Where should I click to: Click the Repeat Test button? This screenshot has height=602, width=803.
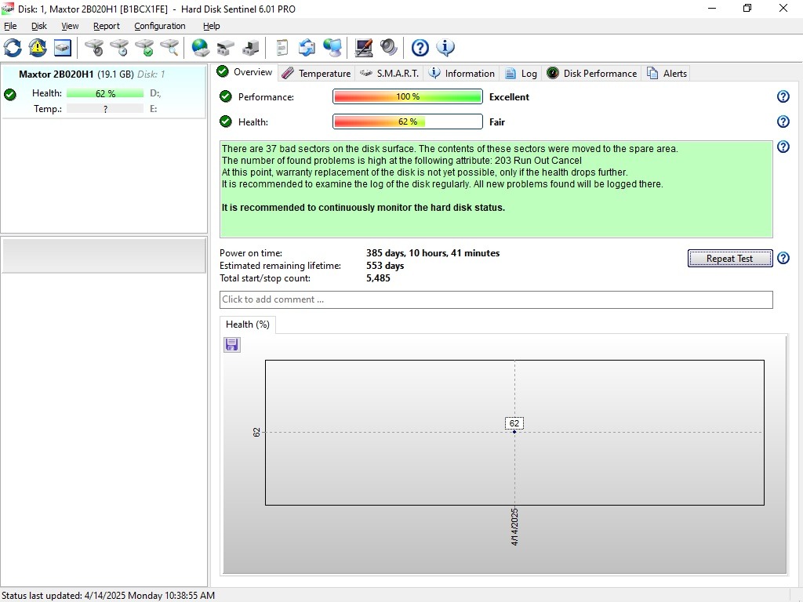[x=730, y=259]
